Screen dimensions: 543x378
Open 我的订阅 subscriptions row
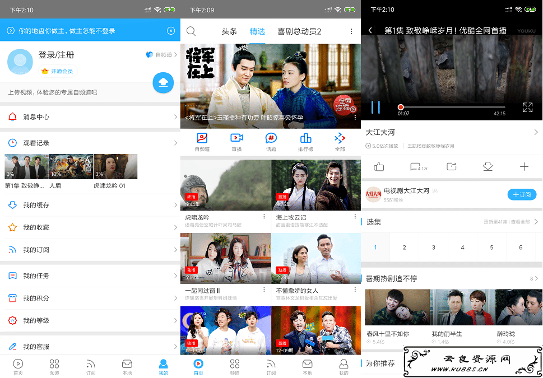pos(90,250)
